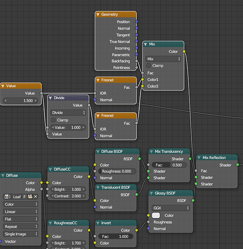Click the Value node output socket
Image resolution: width=243 pixels, height=249 pixels.
(x=41, y=93)
